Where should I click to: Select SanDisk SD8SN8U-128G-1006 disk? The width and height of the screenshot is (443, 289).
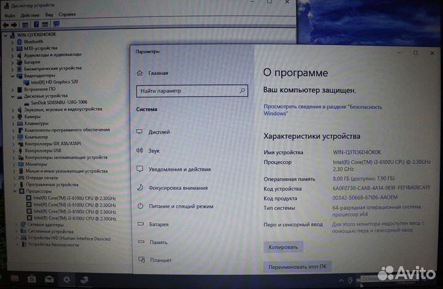59,103
